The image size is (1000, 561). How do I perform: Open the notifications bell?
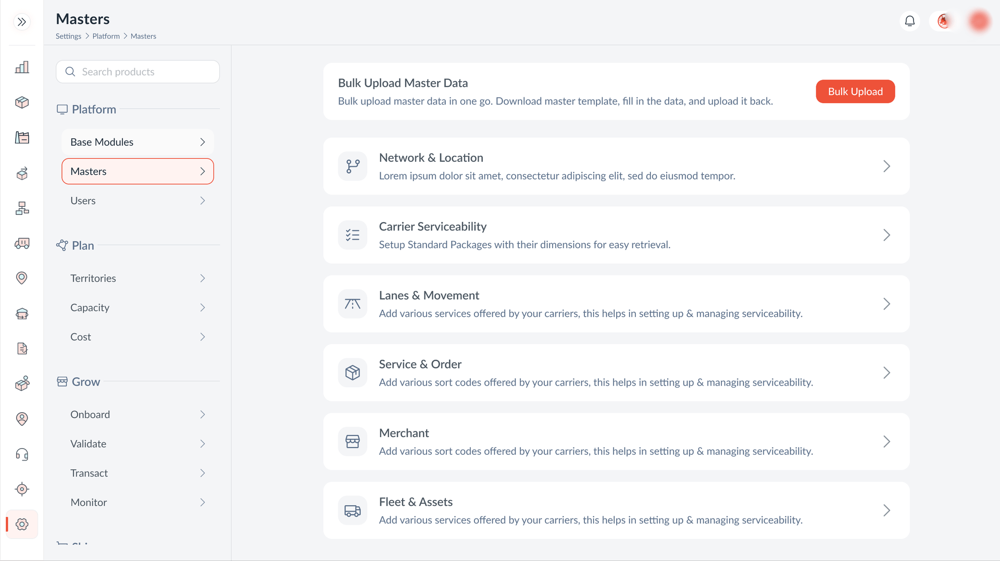pyautogui.click(x=910, y=21)
